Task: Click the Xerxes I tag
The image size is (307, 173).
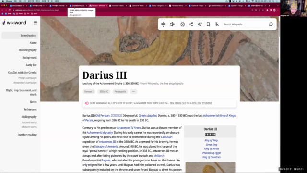Action: (x=89, y=92)
